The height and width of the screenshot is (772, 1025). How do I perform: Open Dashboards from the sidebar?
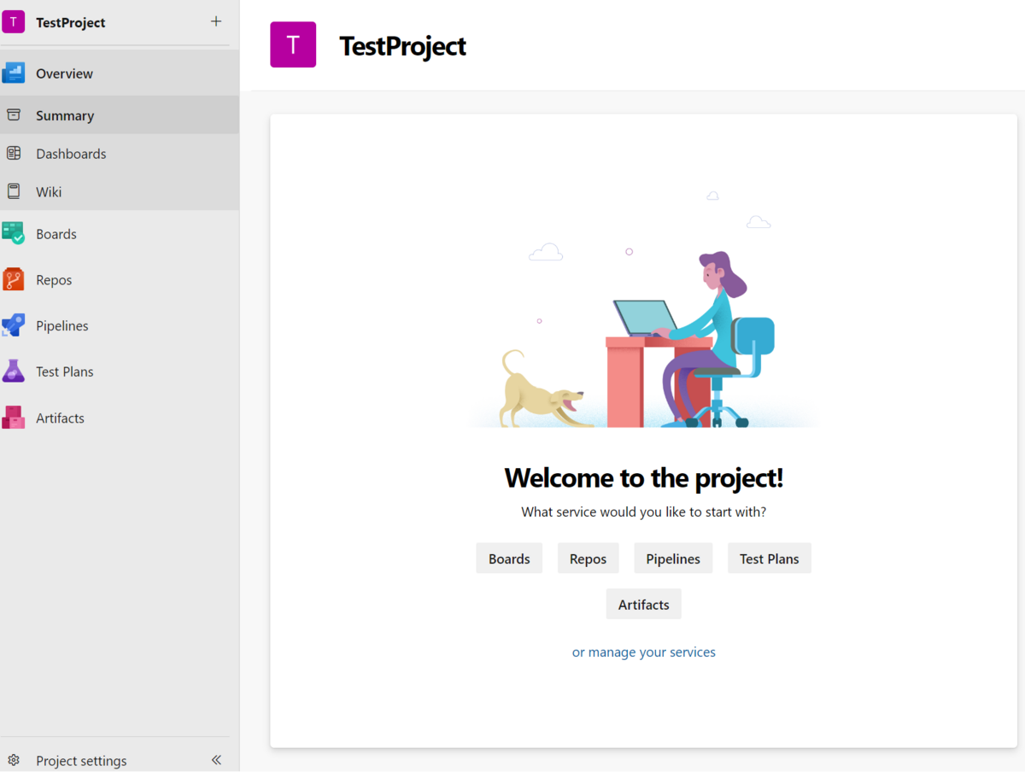71,154
